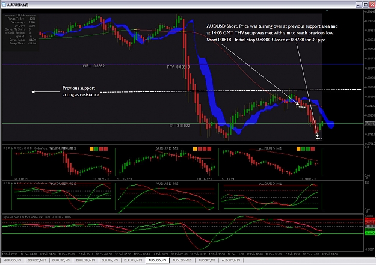376x265 pixels.
Task: Maximize the AUDUSD,M5 chart window
Action: point(365,4)
